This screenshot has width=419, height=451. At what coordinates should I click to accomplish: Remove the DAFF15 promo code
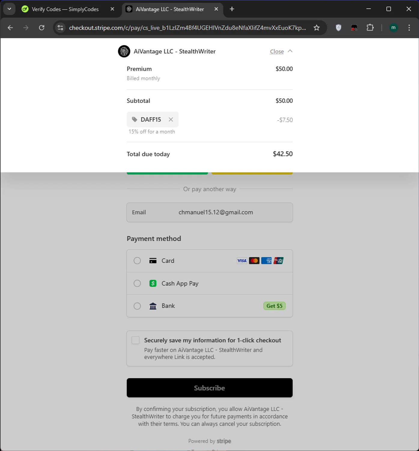pos(171,120)
